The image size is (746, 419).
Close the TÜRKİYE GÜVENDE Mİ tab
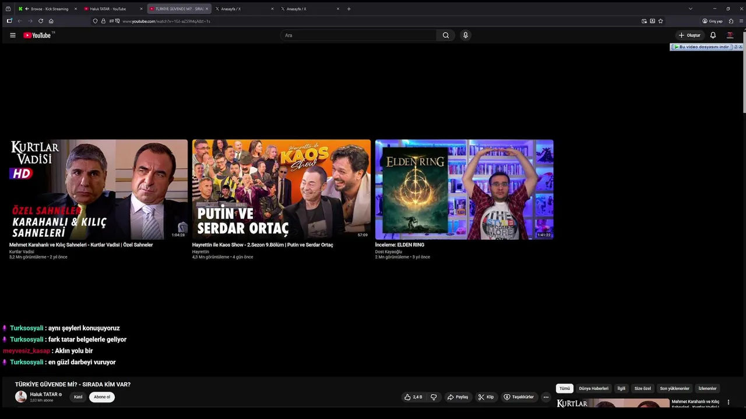pyautogui.click(x=207, y=9)
